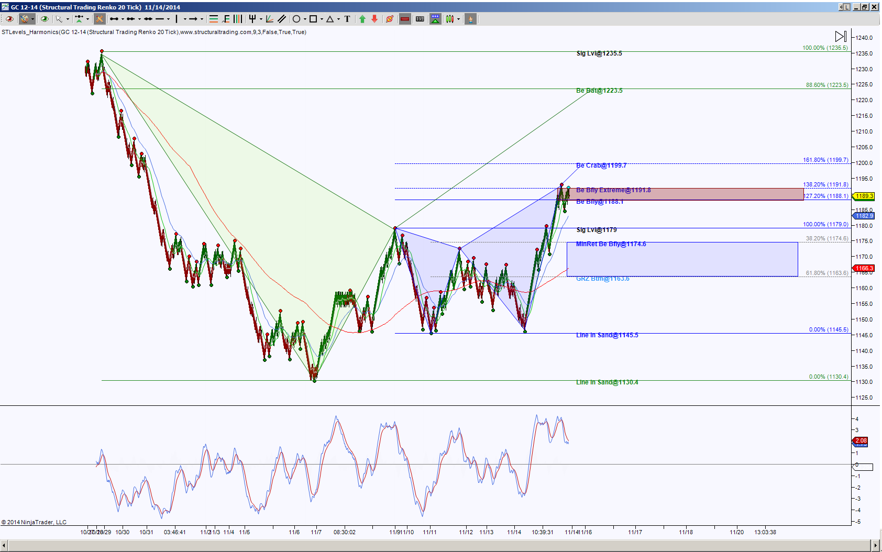Click the blue 1182.9 price marker
Image resolution: width=882 pixels, height=552 pixels.
(x=863, y=216)
